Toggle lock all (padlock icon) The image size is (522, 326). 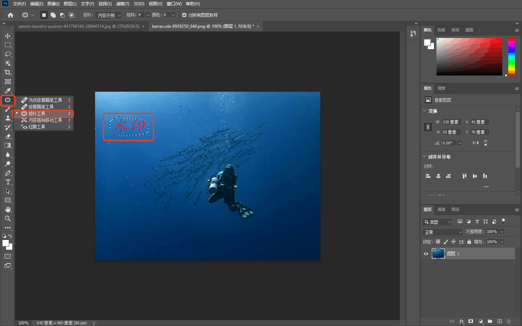(x=469, y=242)
